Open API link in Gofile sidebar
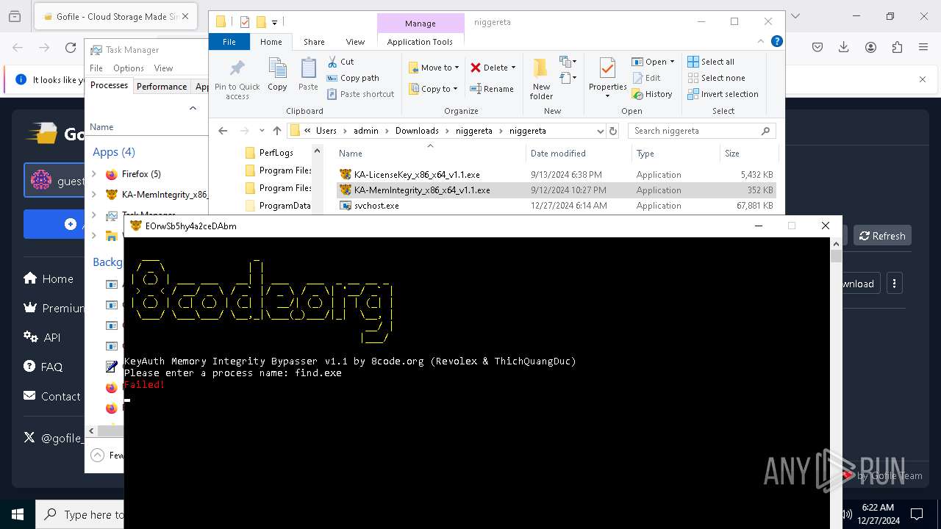Viewport: 941px width, 529px height. click(42, 337)
